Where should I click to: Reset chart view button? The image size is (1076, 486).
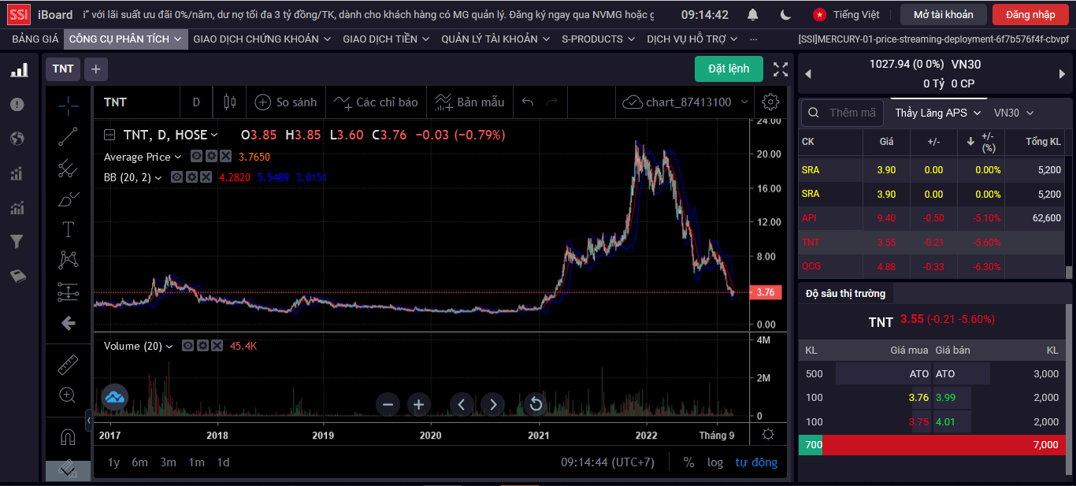(536, 405)
